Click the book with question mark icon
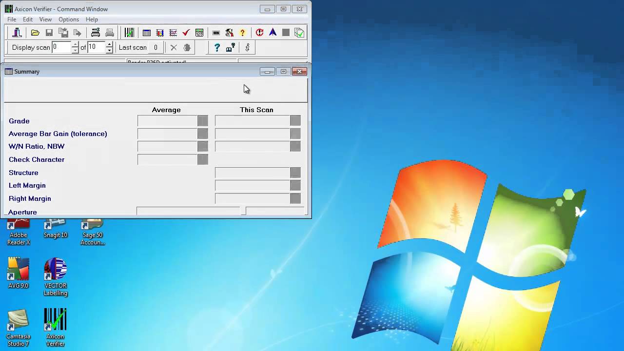Screen dimensions: 624x351 point(231,47)
